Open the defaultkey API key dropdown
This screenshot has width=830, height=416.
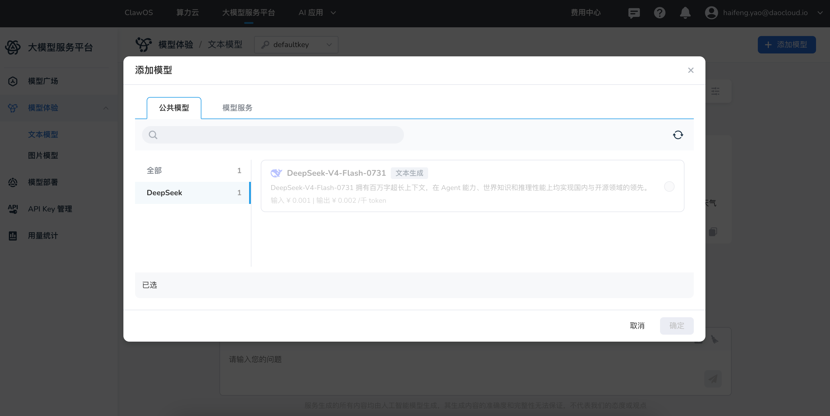[296, 44]
